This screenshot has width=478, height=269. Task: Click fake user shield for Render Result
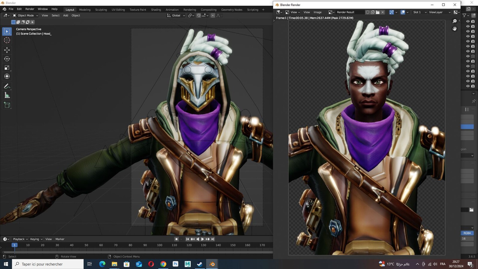point(368,12)
